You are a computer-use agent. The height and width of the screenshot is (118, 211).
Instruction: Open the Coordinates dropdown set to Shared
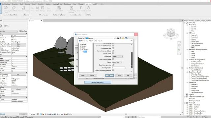(x=118, y=56)
